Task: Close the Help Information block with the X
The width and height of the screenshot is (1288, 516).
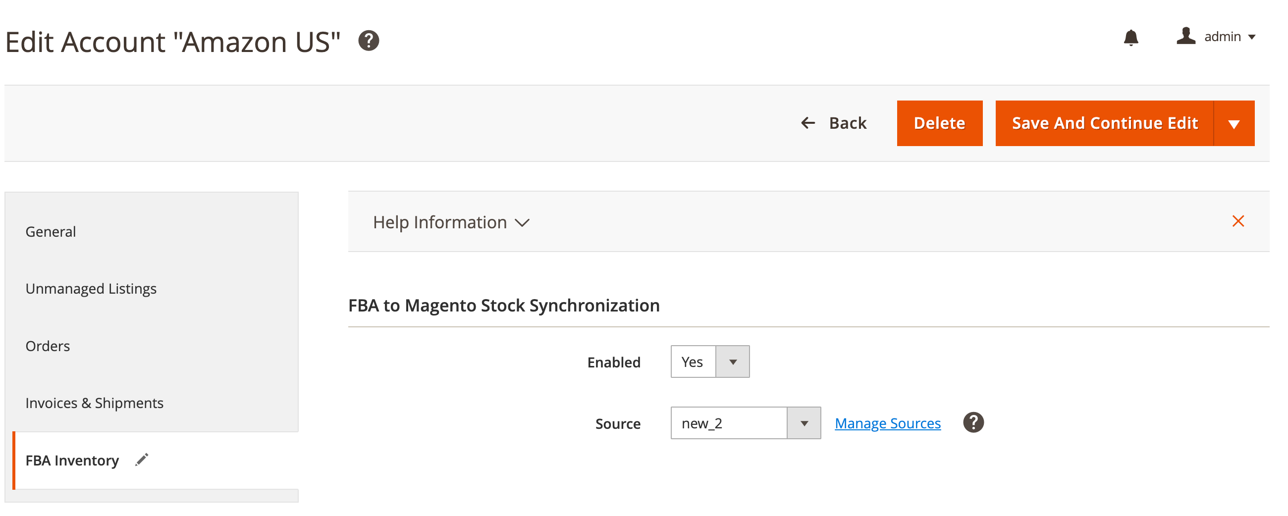Action: tap(1237, 221)
